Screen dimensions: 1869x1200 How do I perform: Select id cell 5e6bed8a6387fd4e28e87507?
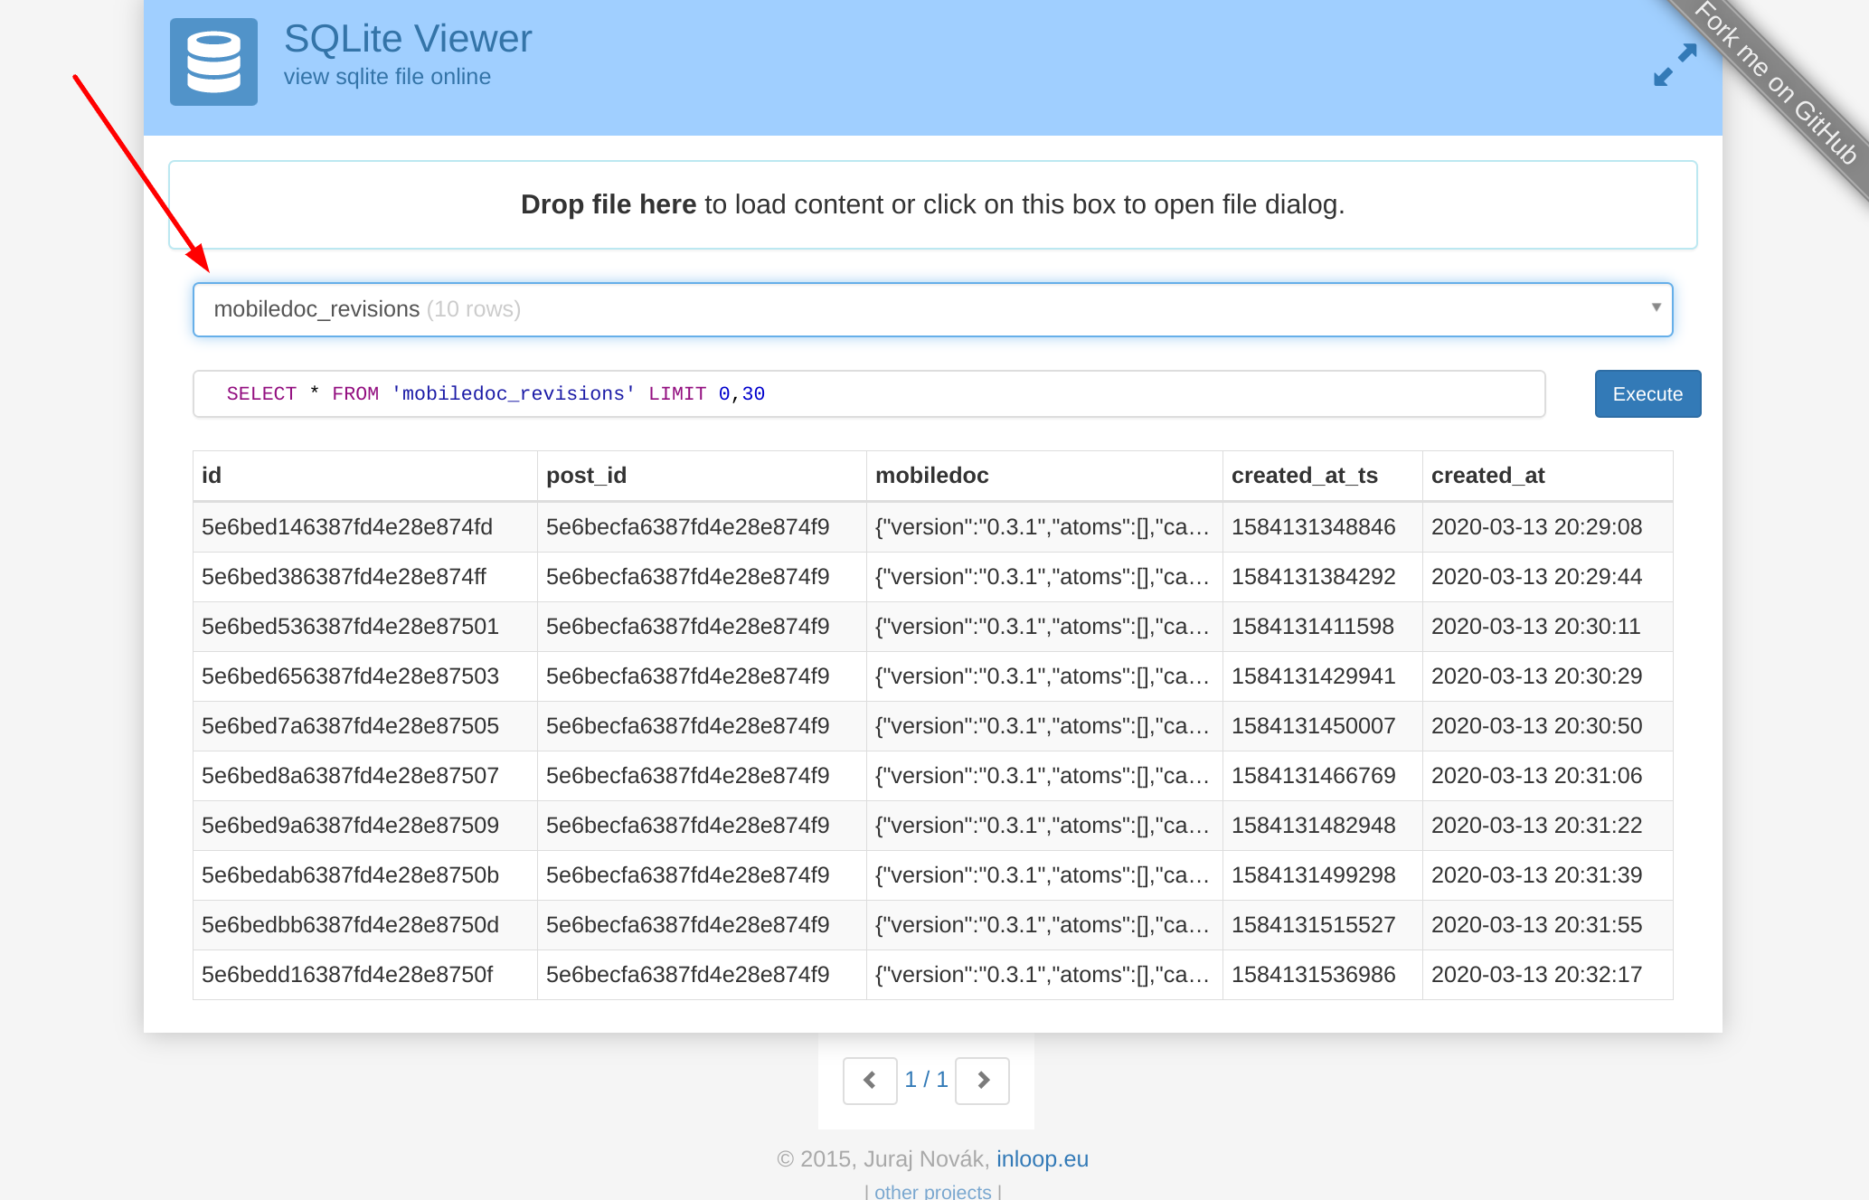pos(365,776)
